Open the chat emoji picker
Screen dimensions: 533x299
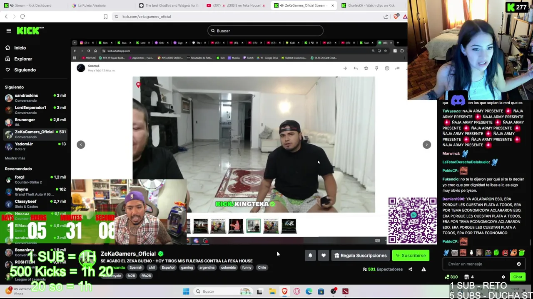519,264
